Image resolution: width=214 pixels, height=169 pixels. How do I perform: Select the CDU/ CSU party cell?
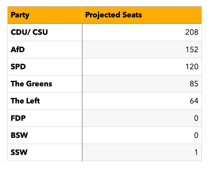coord(45,32)
